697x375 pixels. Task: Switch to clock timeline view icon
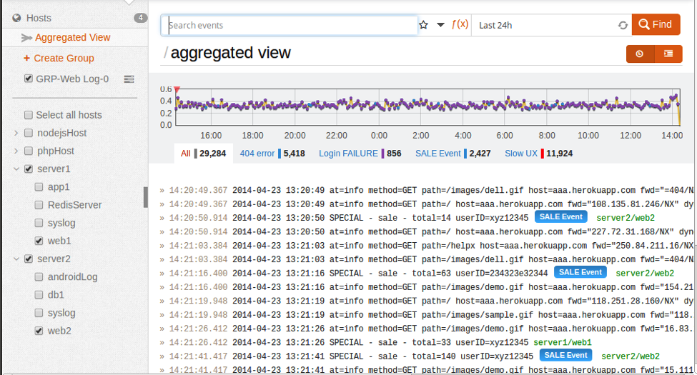pos(640,54)
